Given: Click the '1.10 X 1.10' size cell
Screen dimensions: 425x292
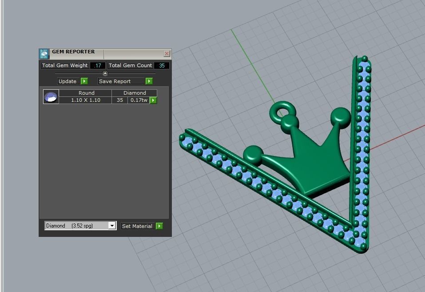Looking at the screenshot, I should point(85,100).
